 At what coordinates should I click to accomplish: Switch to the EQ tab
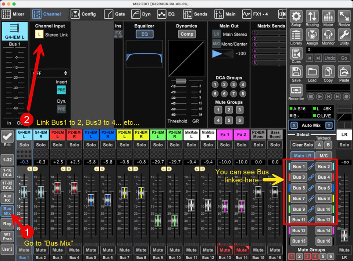point(166,14)
